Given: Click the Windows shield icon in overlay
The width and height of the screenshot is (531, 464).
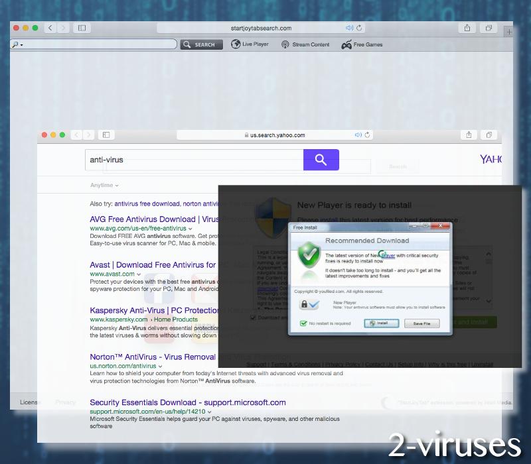Looking at the screenshot, I should point(273,217).
